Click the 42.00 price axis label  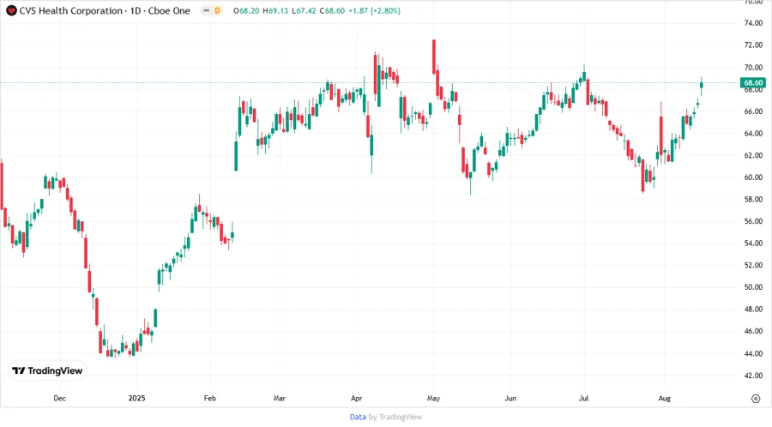[753, 376]
